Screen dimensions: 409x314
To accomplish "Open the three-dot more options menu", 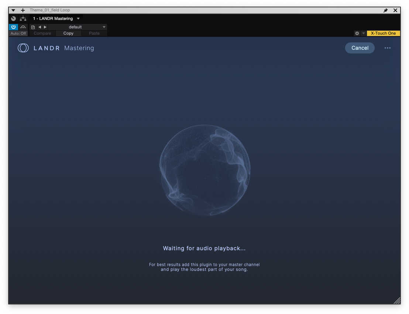I will pos(387,48).
